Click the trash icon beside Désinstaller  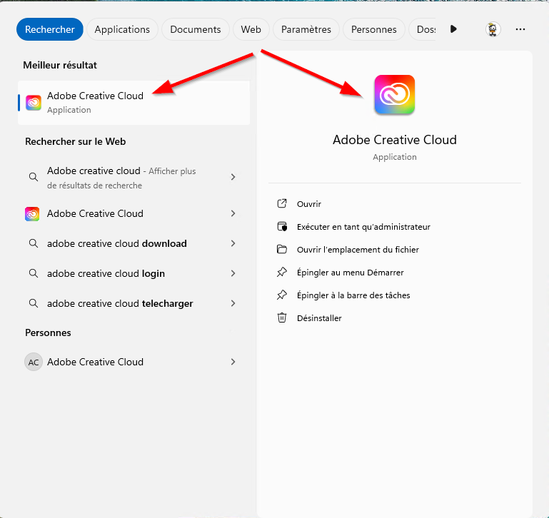pos(282,318)
